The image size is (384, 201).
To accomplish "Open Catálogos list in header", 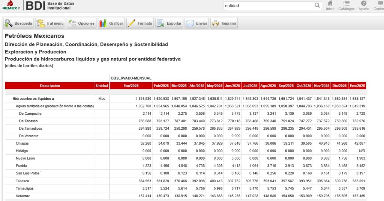I will [346, 5].
